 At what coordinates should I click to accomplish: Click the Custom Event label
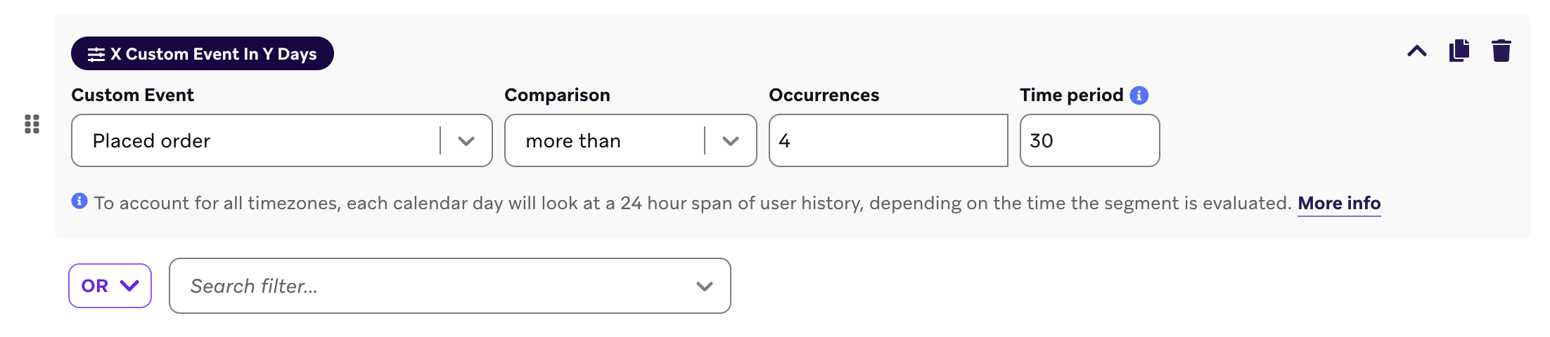click(133, 95)
